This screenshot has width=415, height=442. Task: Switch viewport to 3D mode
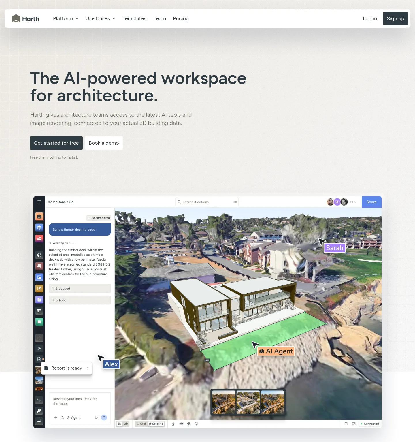pos(119,424)
